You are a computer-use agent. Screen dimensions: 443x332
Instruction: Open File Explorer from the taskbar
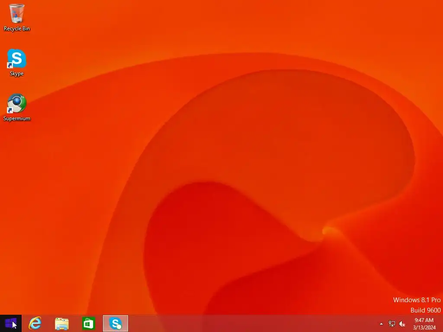pyautogui.click(x=61, y=323)
